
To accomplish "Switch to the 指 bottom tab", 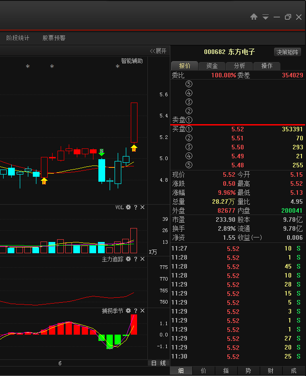I will [x=226, y=371].
